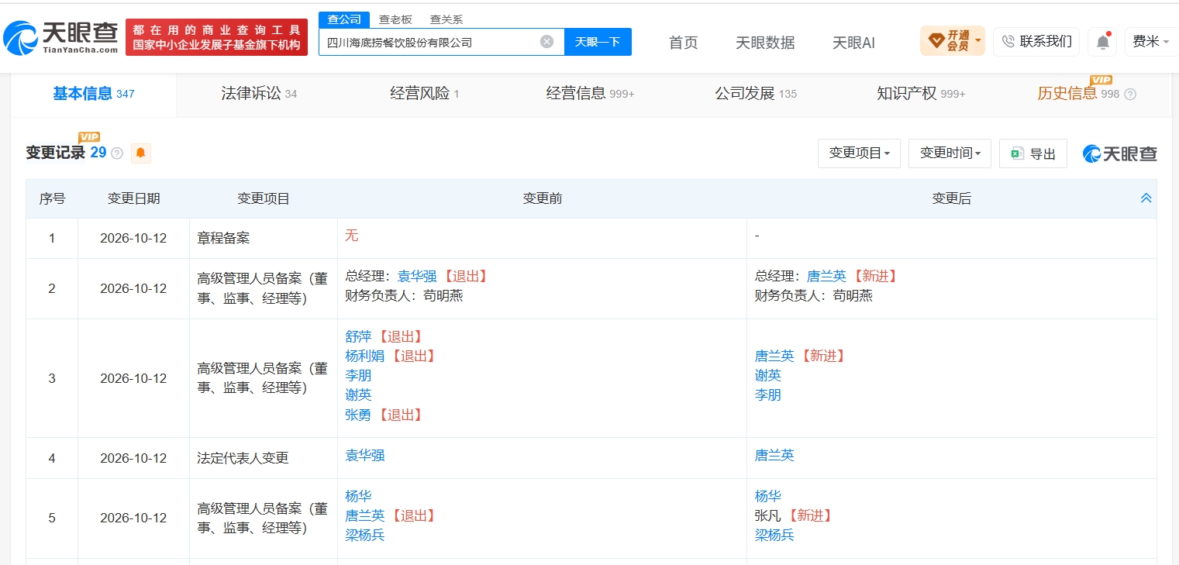Screen dimensions: 1179x565
Task: Open 梁杨兵 link in the 变更前 column
Action: click(x=365, y=535)
